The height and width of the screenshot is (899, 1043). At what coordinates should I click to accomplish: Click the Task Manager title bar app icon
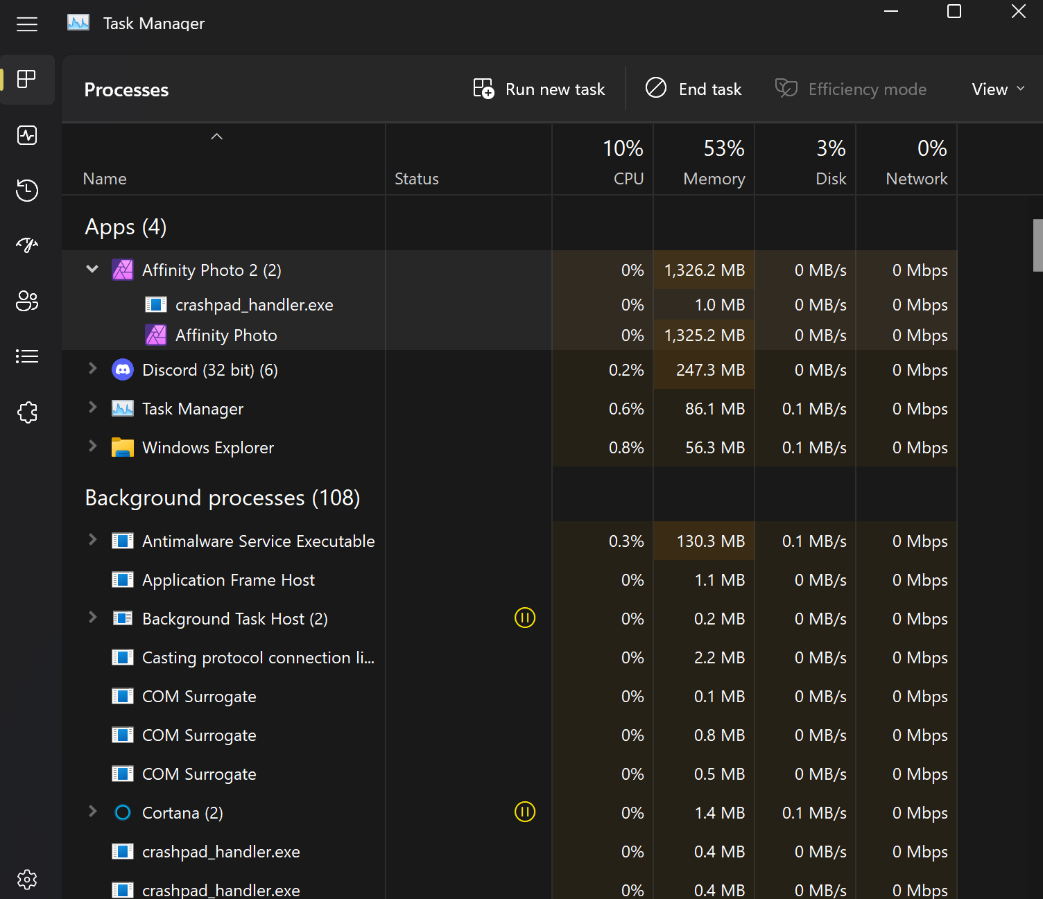78,23
